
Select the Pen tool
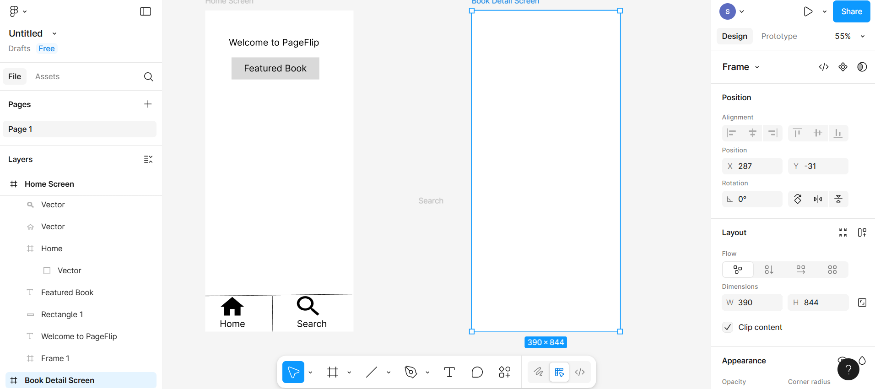(x=411, y=372)
